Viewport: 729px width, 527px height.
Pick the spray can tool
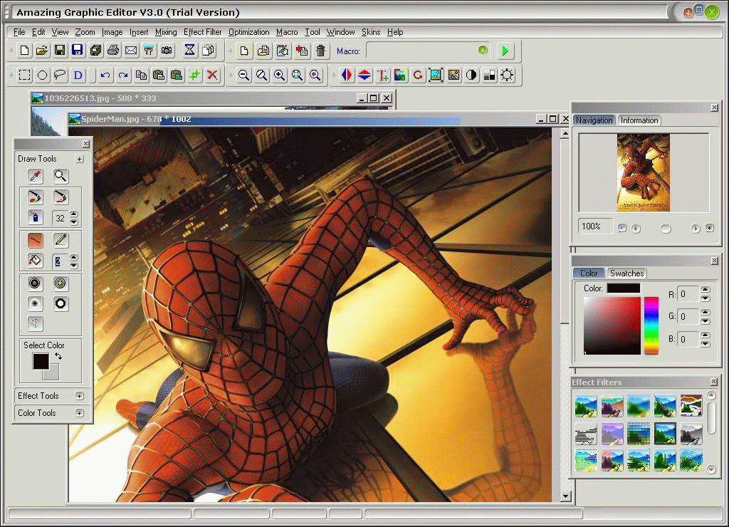click(35, 217)
